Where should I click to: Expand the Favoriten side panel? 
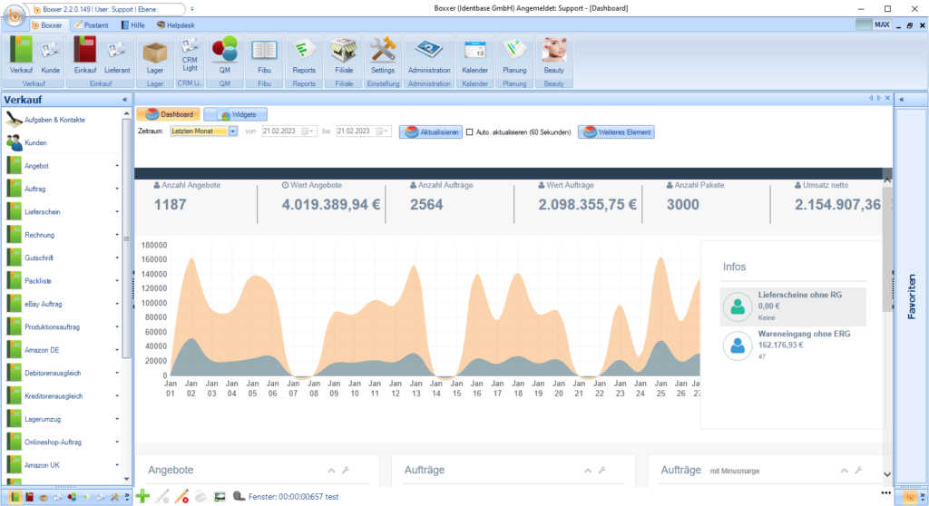click(902, 100)
